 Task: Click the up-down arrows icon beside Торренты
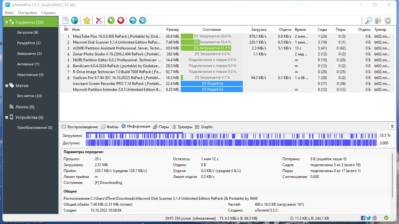[12, 22]
